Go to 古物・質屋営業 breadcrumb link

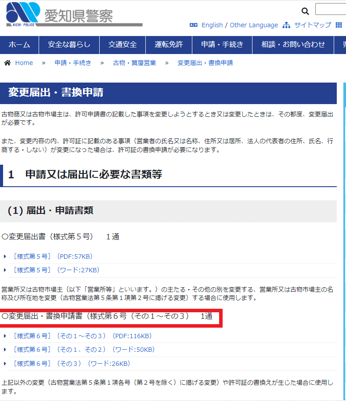click(134, 63)
